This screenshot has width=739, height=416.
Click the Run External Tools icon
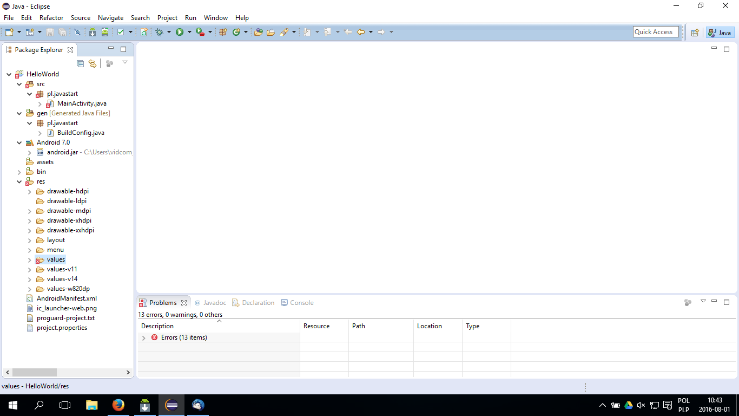[200, 32]
